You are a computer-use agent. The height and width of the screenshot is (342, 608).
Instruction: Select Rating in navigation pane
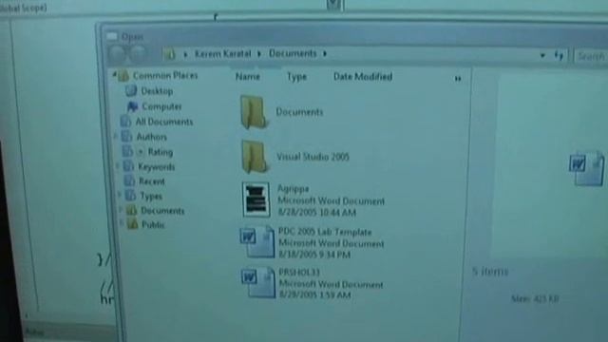[161, 152]
